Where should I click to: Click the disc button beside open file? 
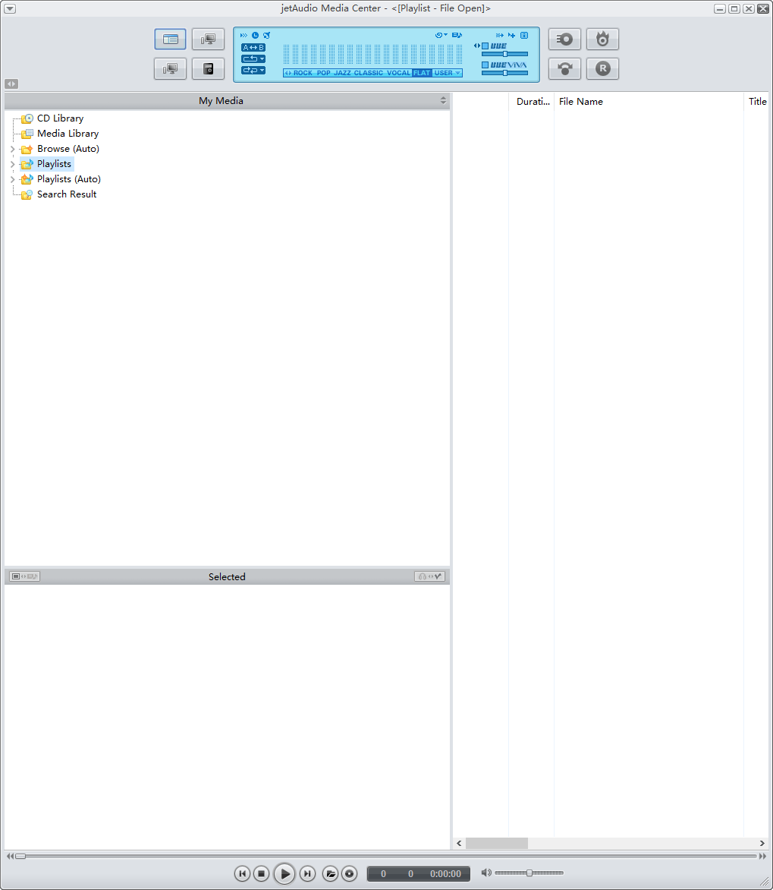click(x=350, y=873)
